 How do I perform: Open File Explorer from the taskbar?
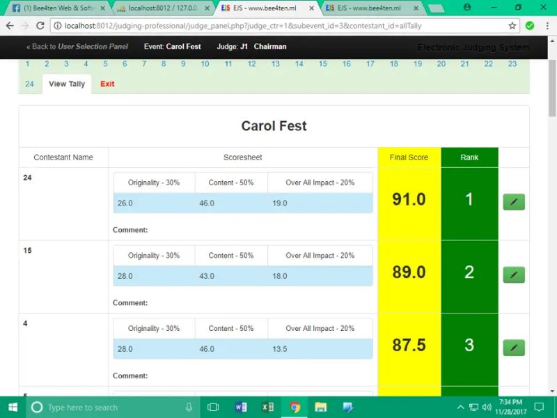click(321, 405)
